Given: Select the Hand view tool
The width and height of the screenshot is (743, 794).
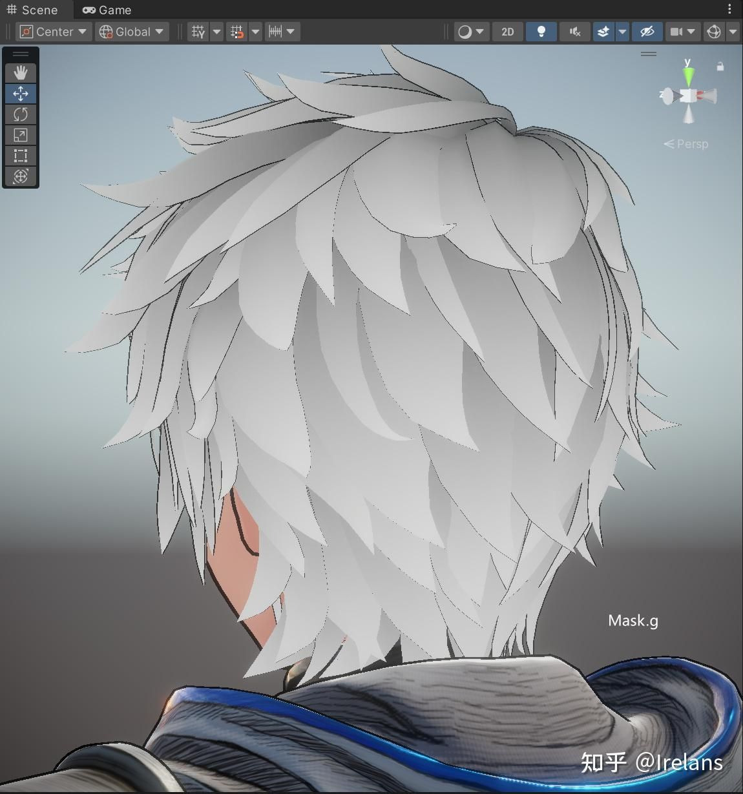Looking at the screenshot, I should click(21, 72).
